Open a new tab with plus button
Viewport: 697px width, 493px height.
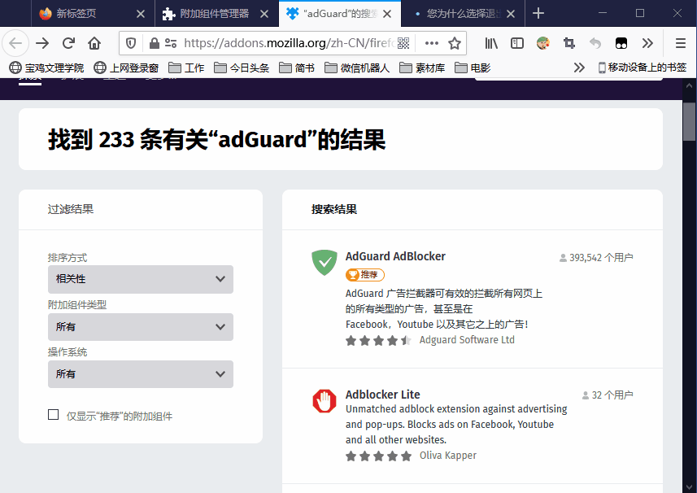[x=538, y=13]
